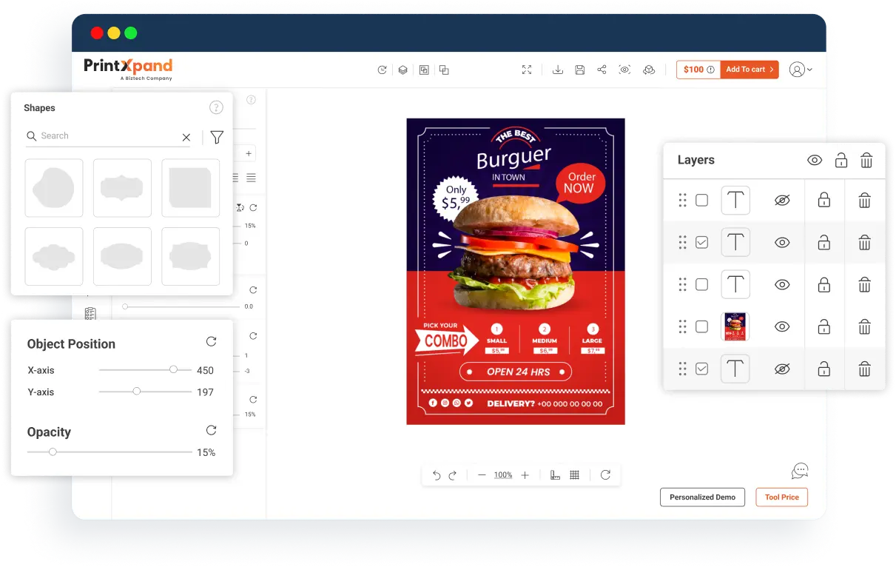Viewport: 896px width, 567px height.
Task: Click the Opacity slider handle
Action: [53, 452]
